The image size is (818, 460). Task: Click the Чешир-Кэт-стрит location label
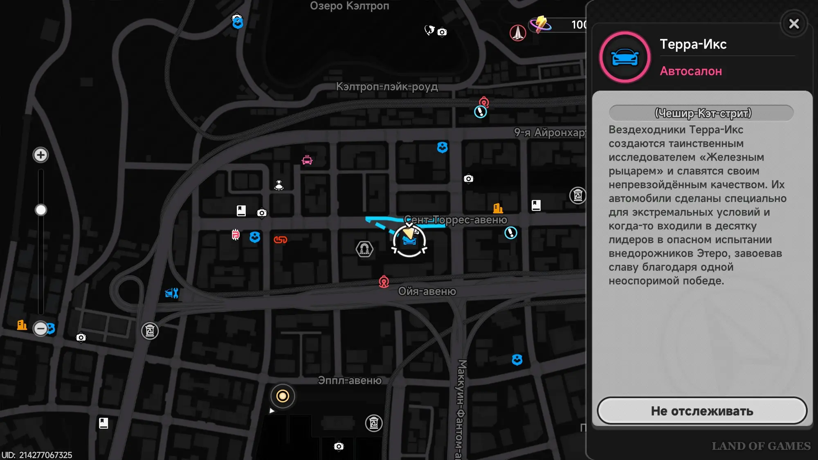point(702,113)
